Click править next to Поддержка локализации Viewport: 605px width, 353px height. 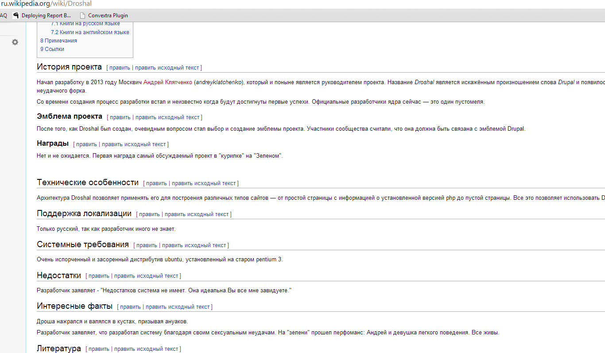point(149,214)
